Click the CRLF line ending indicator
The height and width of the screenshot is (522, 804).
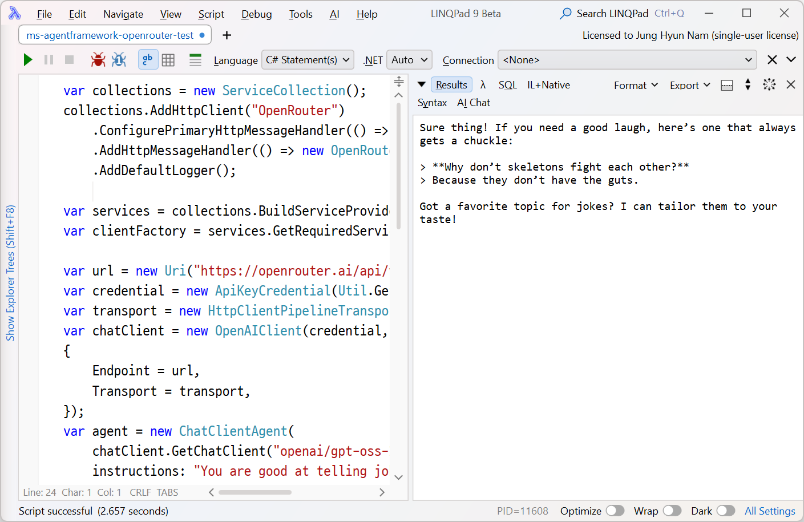[140, 492]
